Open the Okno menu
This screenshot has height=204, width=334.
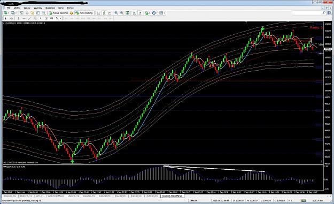[61, 8]
